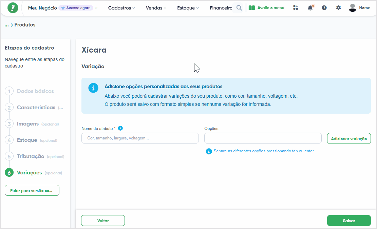The image size is (377, 229).
Task: Click 'Adicione opções personalizadas aos seus produtos' heading
Action: pyautogui.click(x=164, y=87)
